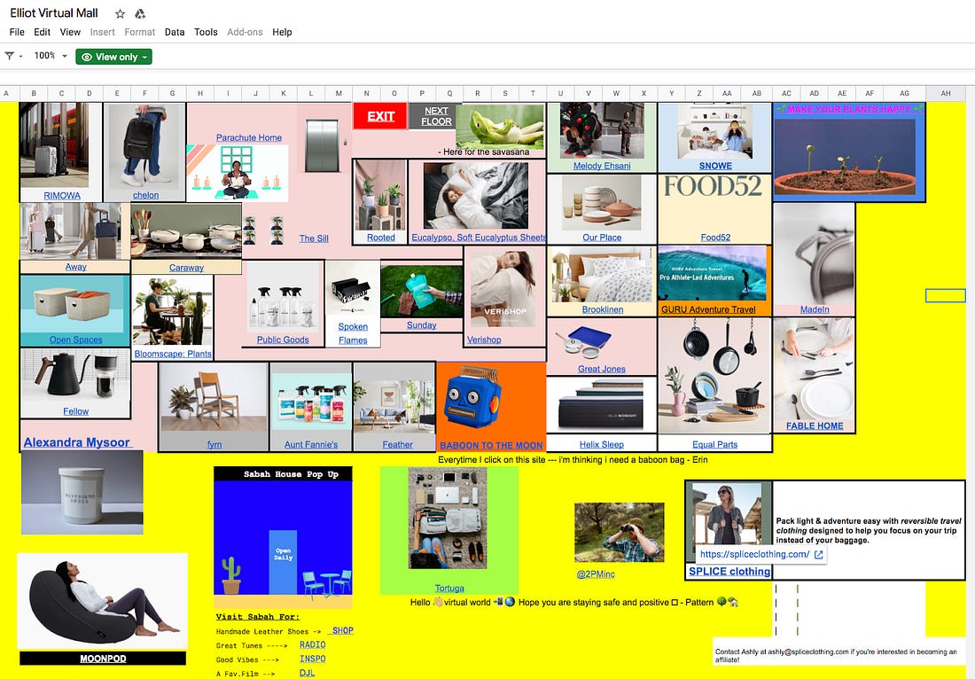This screenshot has height=679, width=975.
Task: Click the red EXIT button
Action: pos(380,116)
